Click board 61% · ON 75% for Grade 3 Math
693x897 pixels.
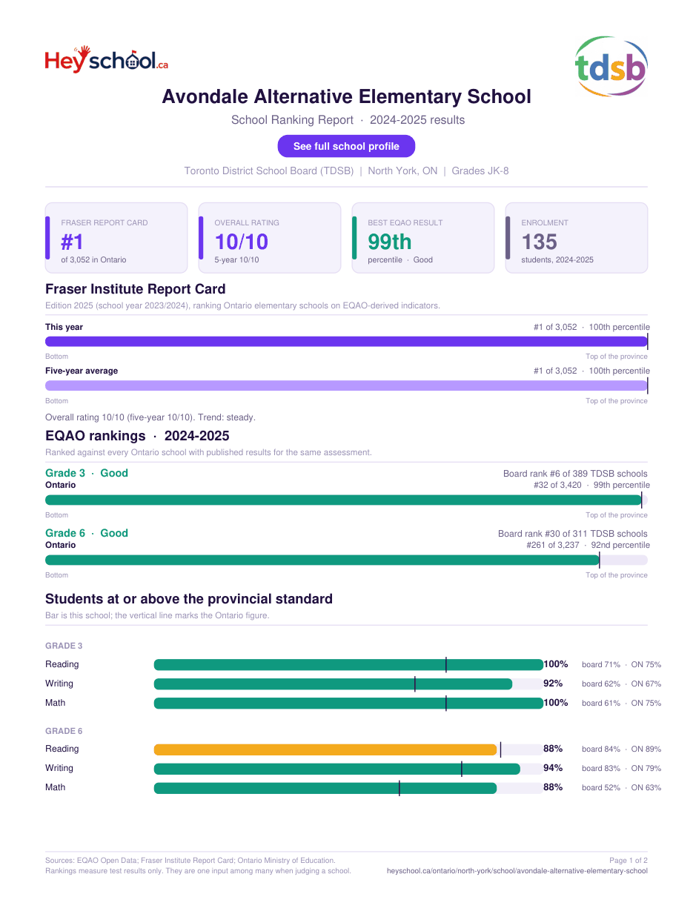[x=621, y=704]
